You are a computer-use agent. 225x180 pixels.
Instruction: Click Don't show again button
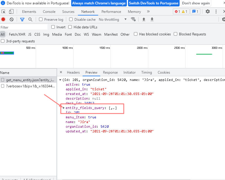coord(196,3)
